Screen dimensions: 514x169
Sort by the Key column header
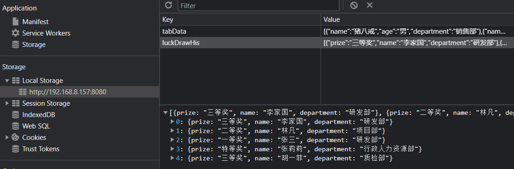240,20
